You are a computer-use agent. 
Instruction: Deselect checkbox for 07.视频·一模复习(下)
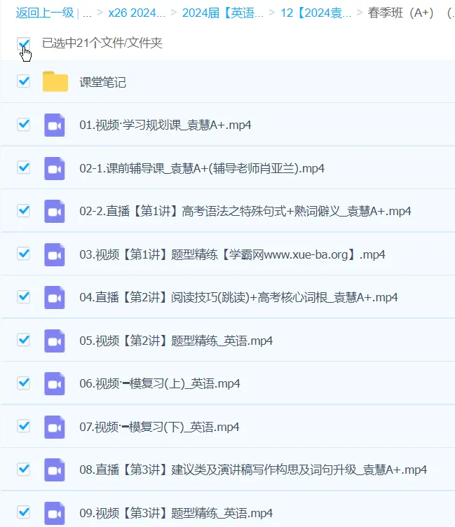(x=24, y=426)
